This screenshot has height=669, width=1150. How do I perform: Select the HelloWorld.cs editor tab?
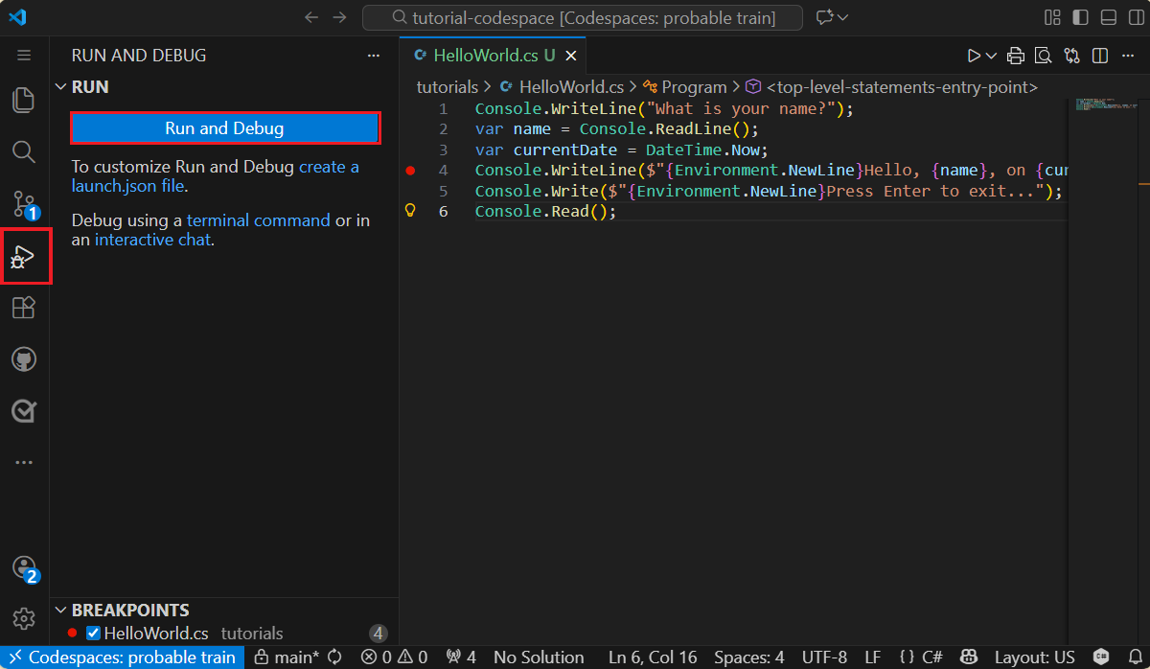coord(490,55)
